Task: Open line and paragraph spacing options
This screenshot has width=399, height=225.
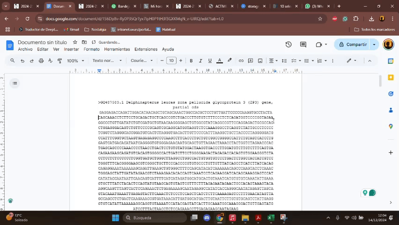Action: [284, 61]
